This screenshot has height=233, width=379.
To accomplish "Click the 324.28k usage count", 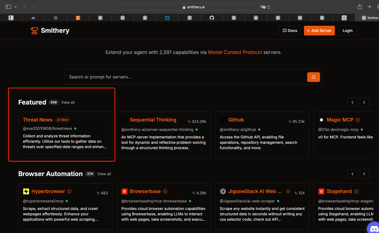I will pos(197,121).
